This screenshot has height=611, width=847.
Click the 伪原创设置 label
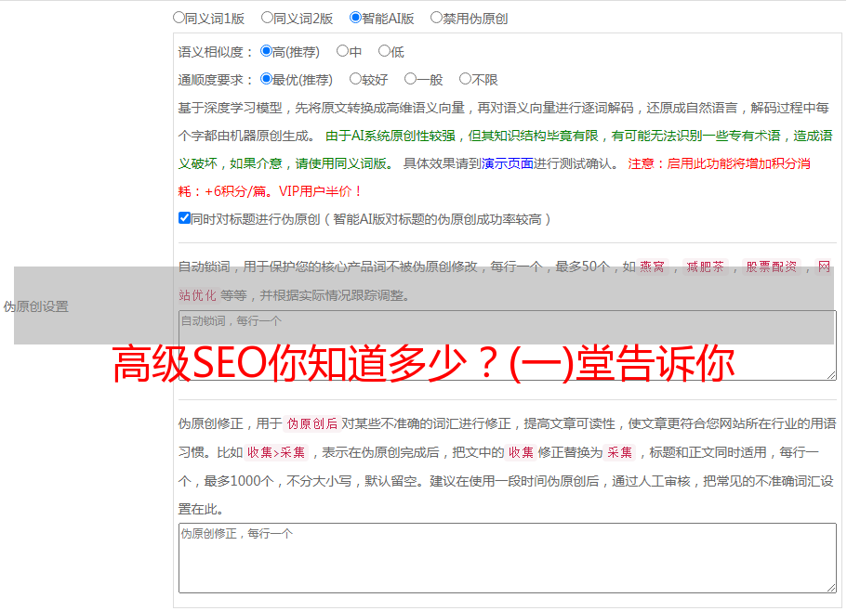coord(35,306)
